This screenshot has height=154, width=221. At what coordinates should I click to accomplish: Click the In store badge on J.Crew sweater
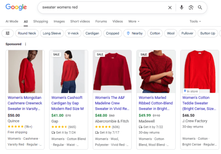[x=191, y=91]
